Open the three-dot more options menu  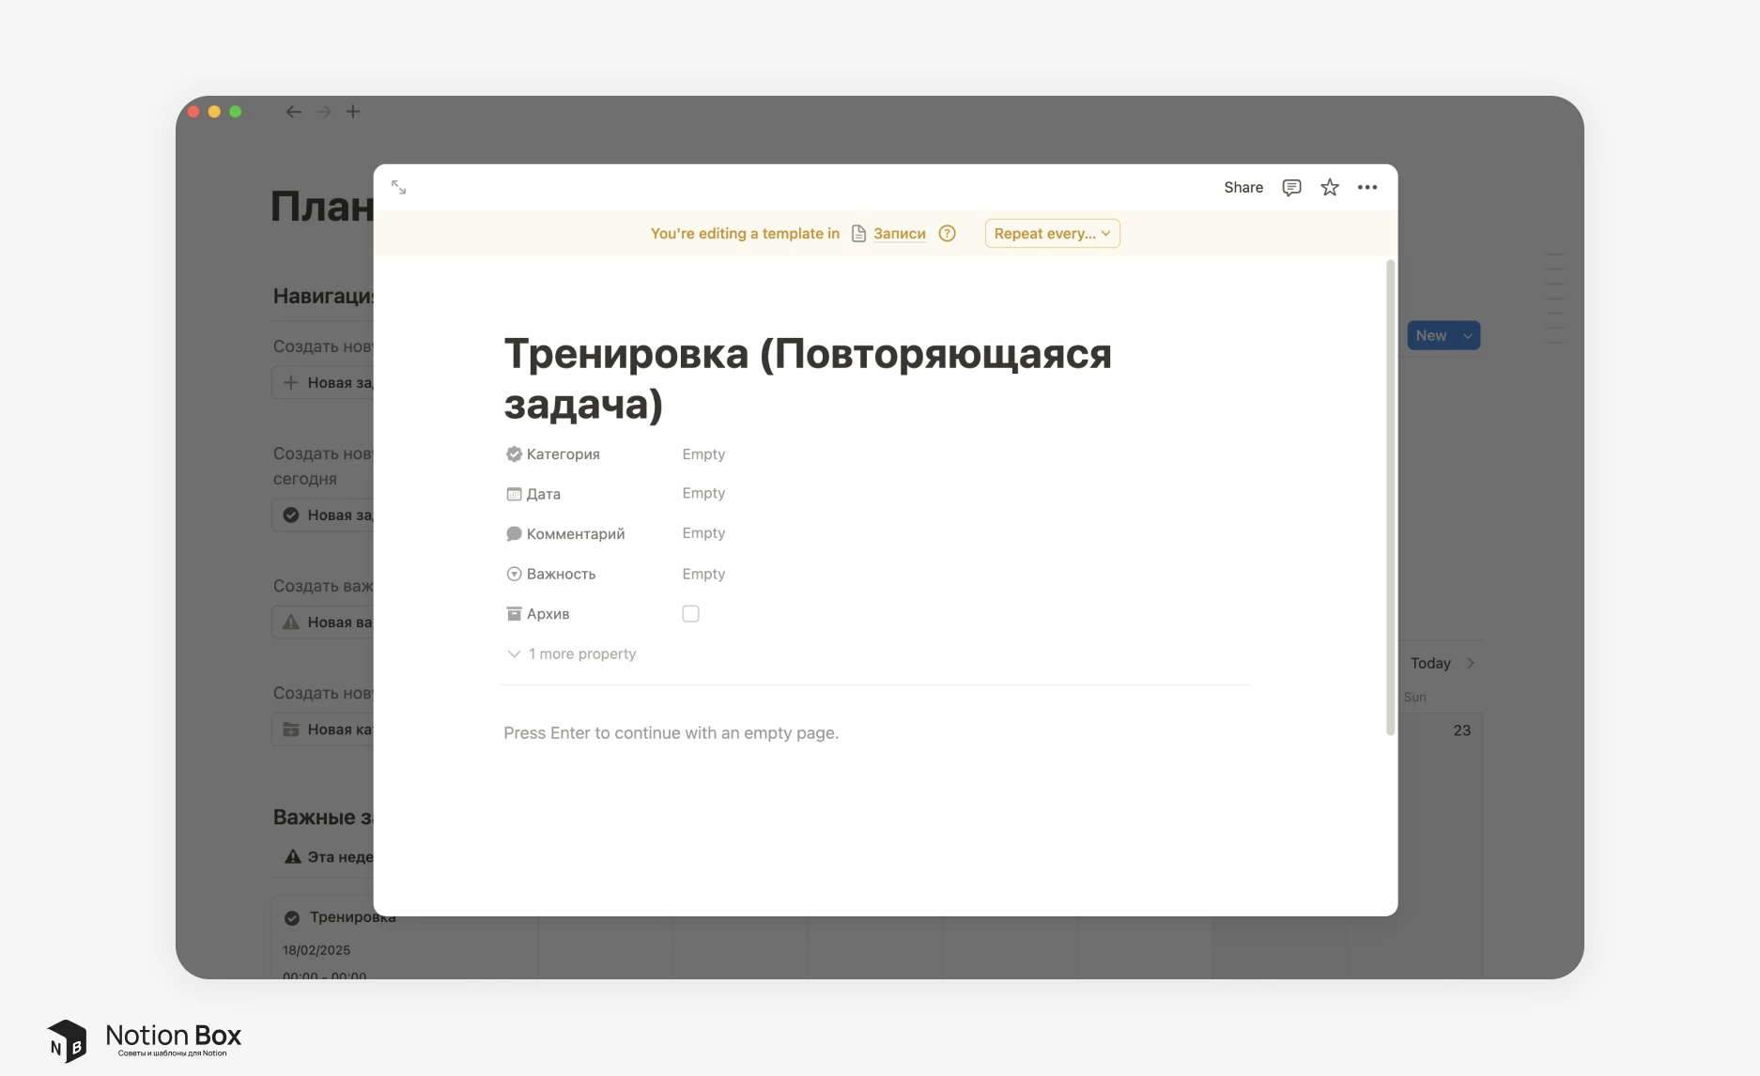1366,188
